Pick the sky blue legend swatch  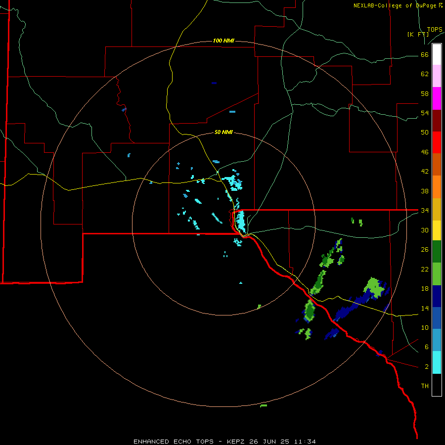(437, 340)
